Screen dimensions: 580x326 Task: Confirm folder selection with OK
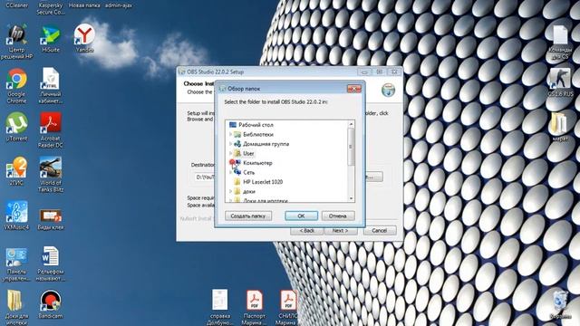(x=301, y=216)
